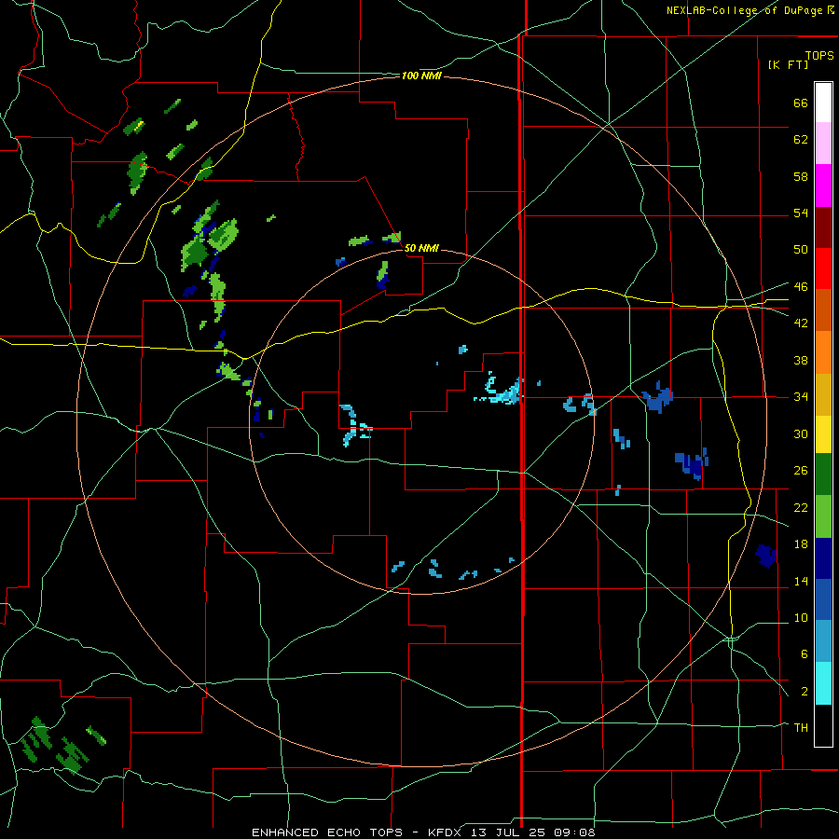Click the [K FT] units label

pos(788,64)
